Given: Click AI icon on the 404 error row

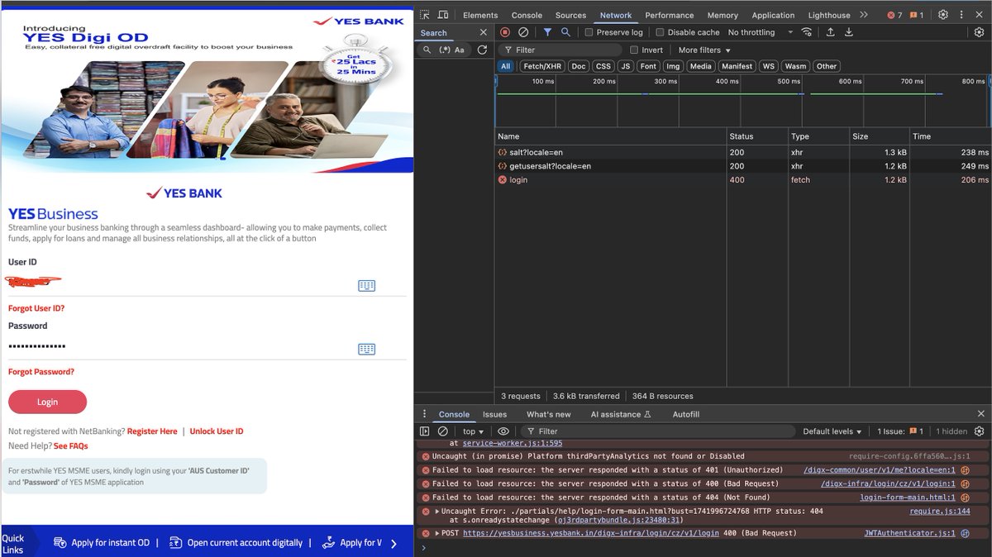Looking at the screenshot, I should click(x=965, y=497).
